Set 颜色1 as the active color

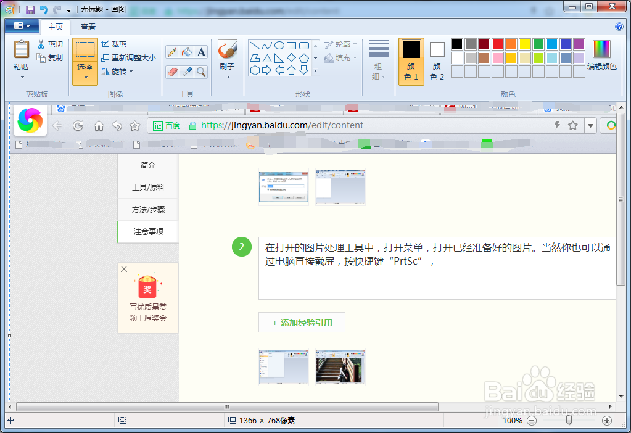(410, 56)
